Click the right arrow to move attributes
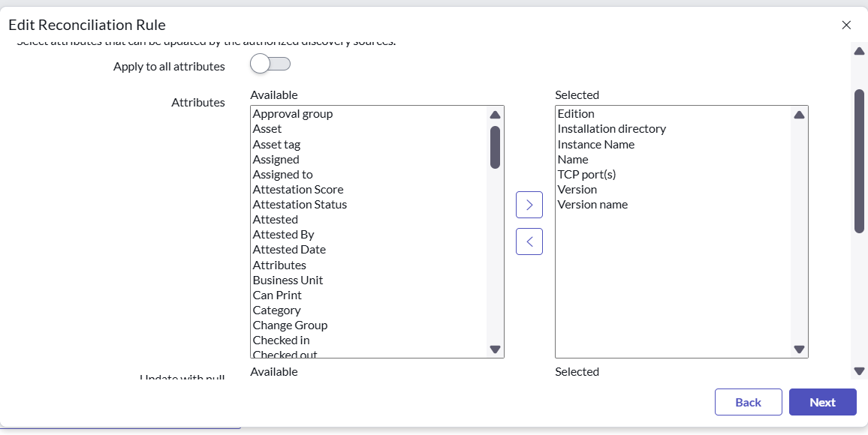This screenshot has height=435, width=868. coord(529,204)
